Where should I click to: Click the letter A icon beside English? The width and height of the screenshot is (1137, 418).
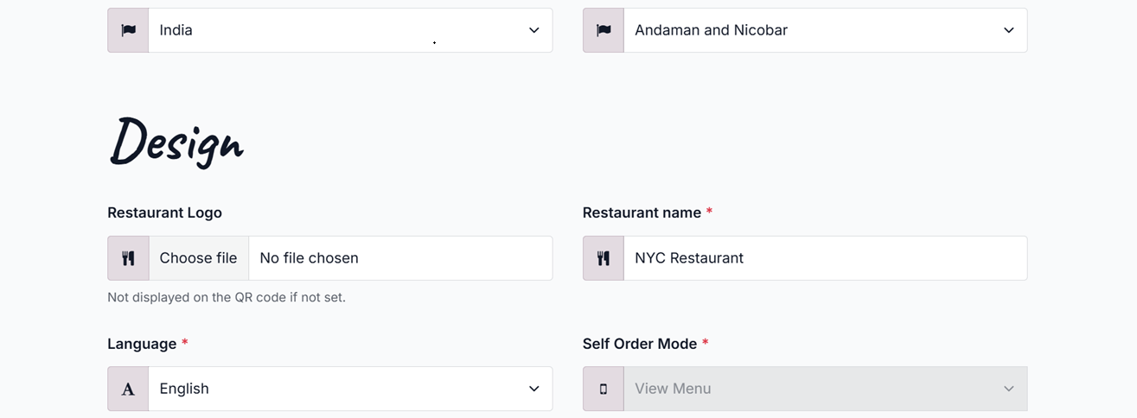(x=128, y=389)
